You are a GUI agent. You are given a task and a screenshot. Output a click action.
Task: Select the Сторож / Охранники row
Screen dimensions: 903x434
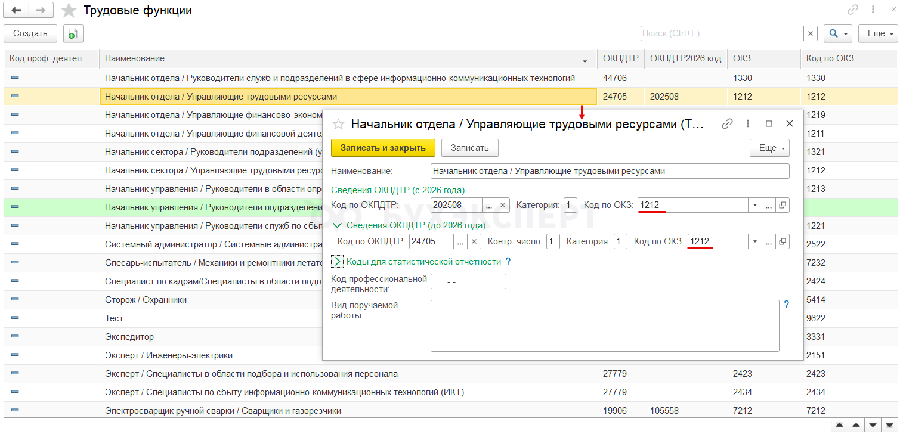click(146, 300)
